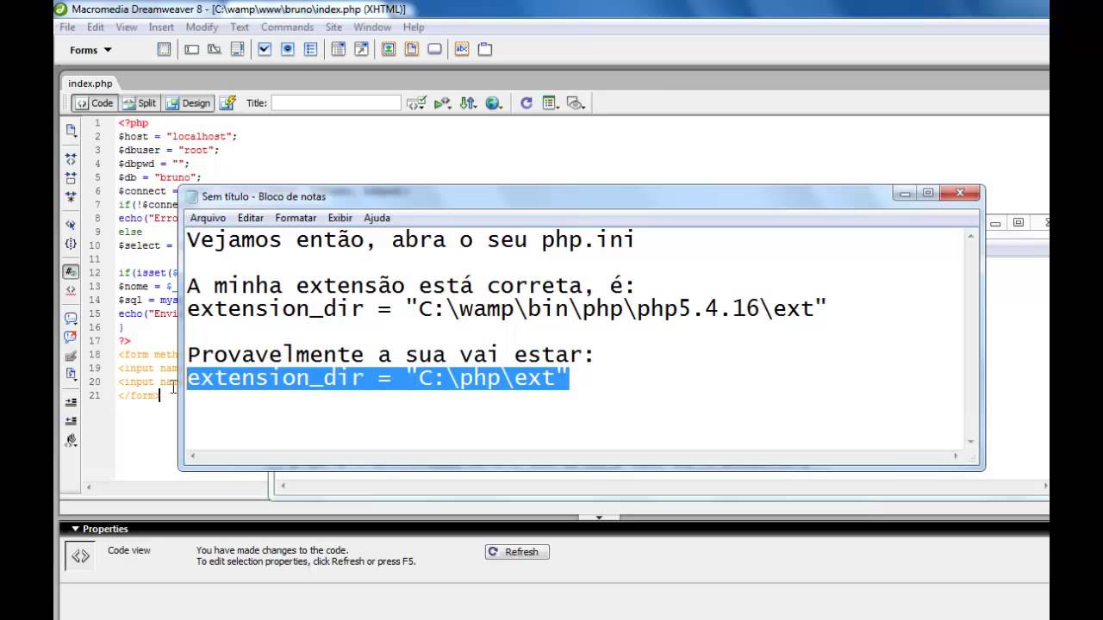Open File Management dropdown

coord(468,103)
